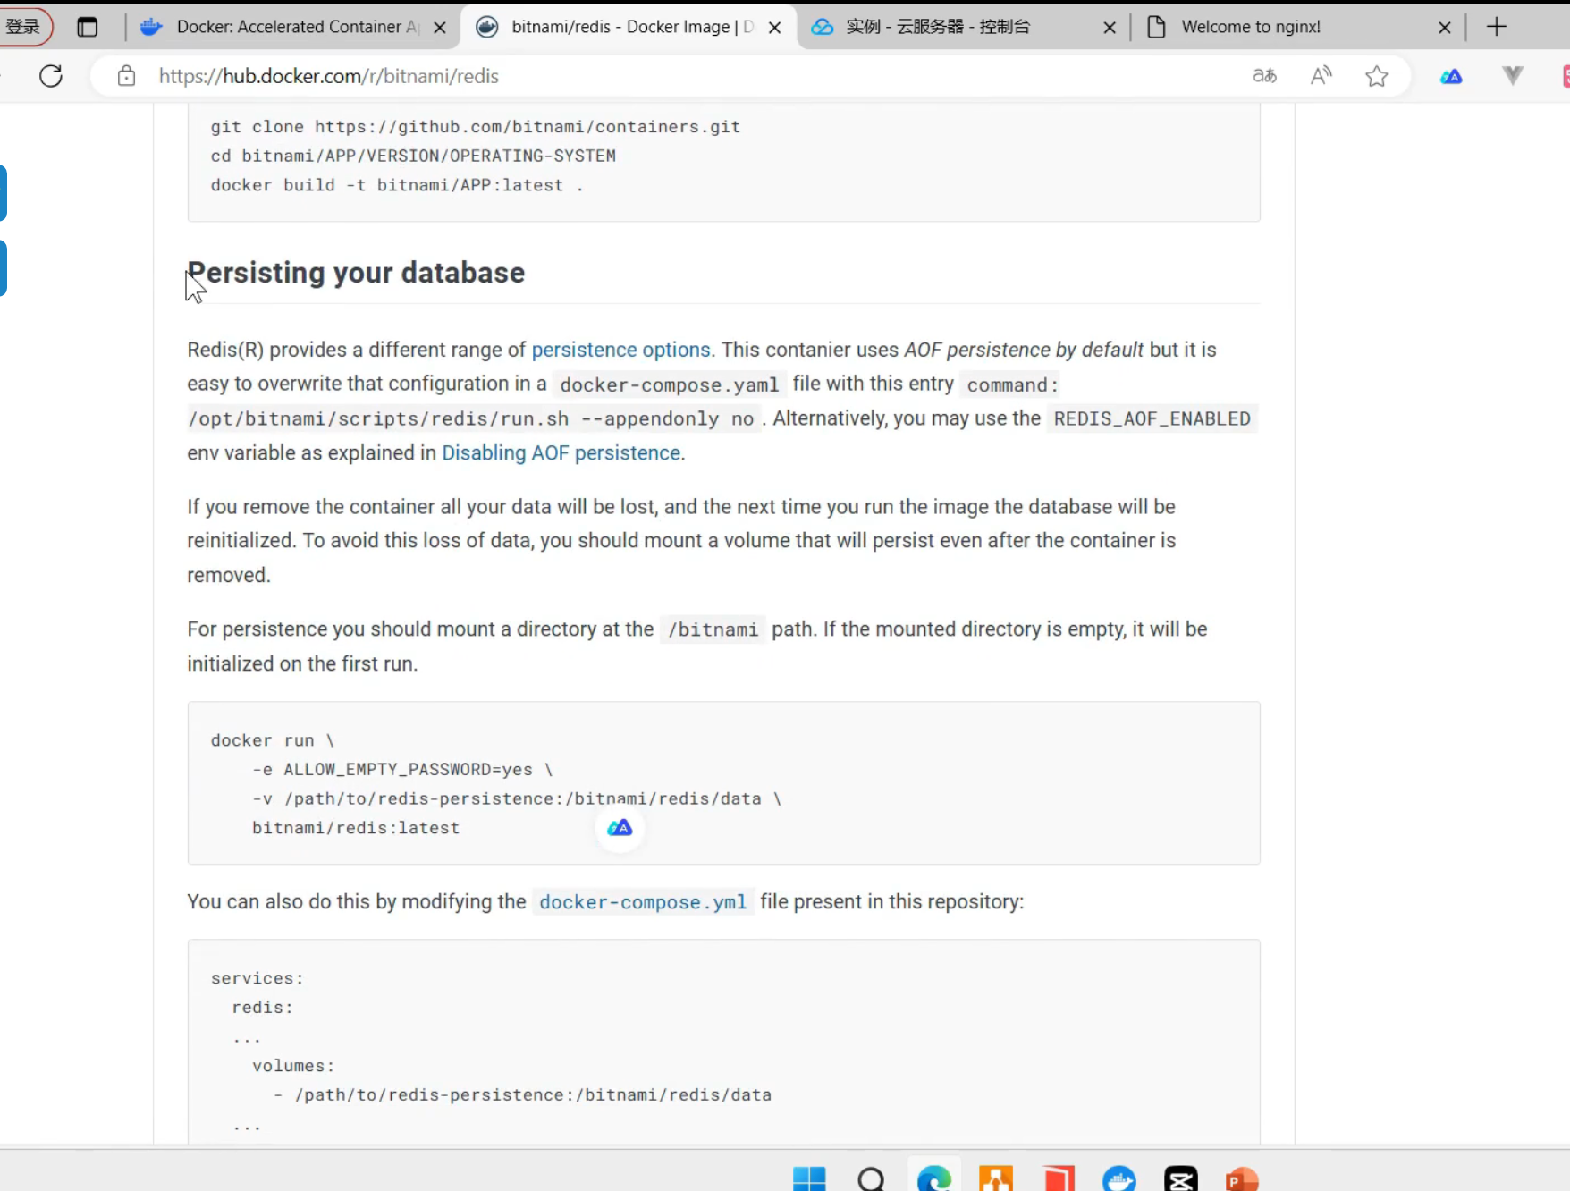Click the services: line in YAML block
Image resolution: width=1570 pixels, height=1191 pixels.
coord(257,978)
